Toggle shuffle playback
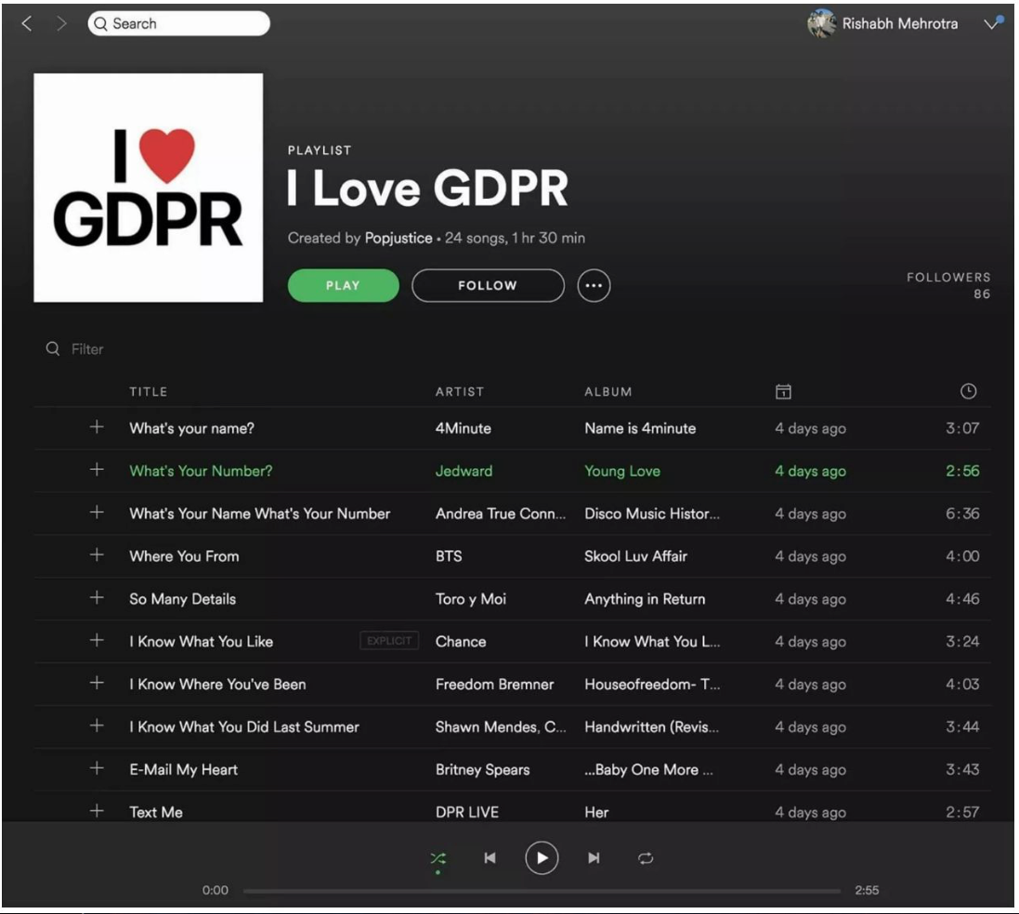The width and height of the screenshot is (1019, 914). [x=438, y=859]
